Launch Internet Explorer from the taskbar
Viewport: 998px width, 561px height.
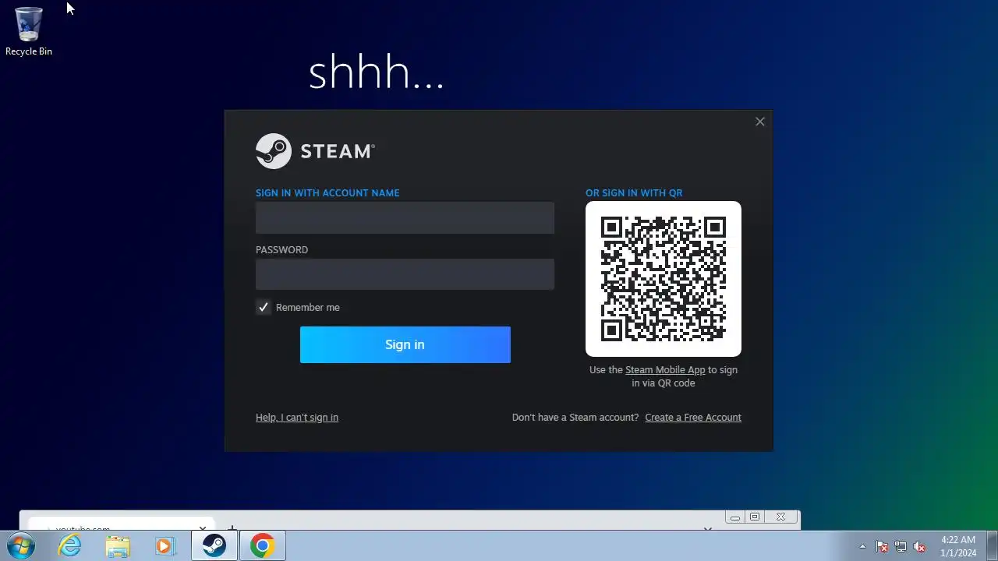(70, 545)
